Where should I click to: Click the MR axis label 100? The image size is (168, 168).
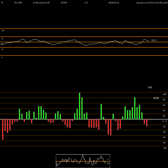tap(164, 94)
